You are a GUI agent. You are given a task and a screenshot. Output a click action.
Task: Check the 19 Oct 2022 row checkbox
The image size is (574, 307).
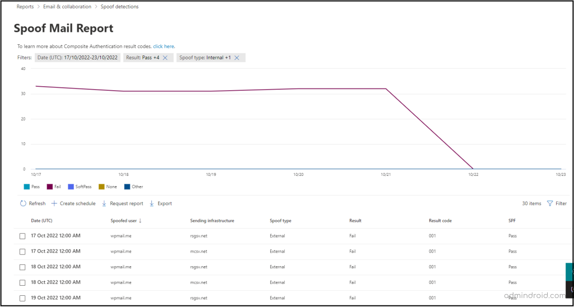22,298
